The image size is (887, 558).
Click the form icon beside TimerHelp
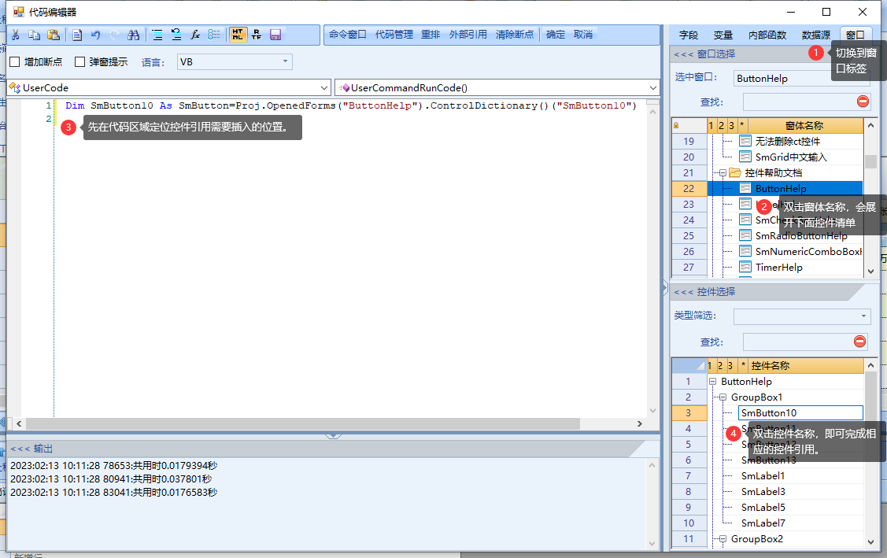click(x=745, y=267)
